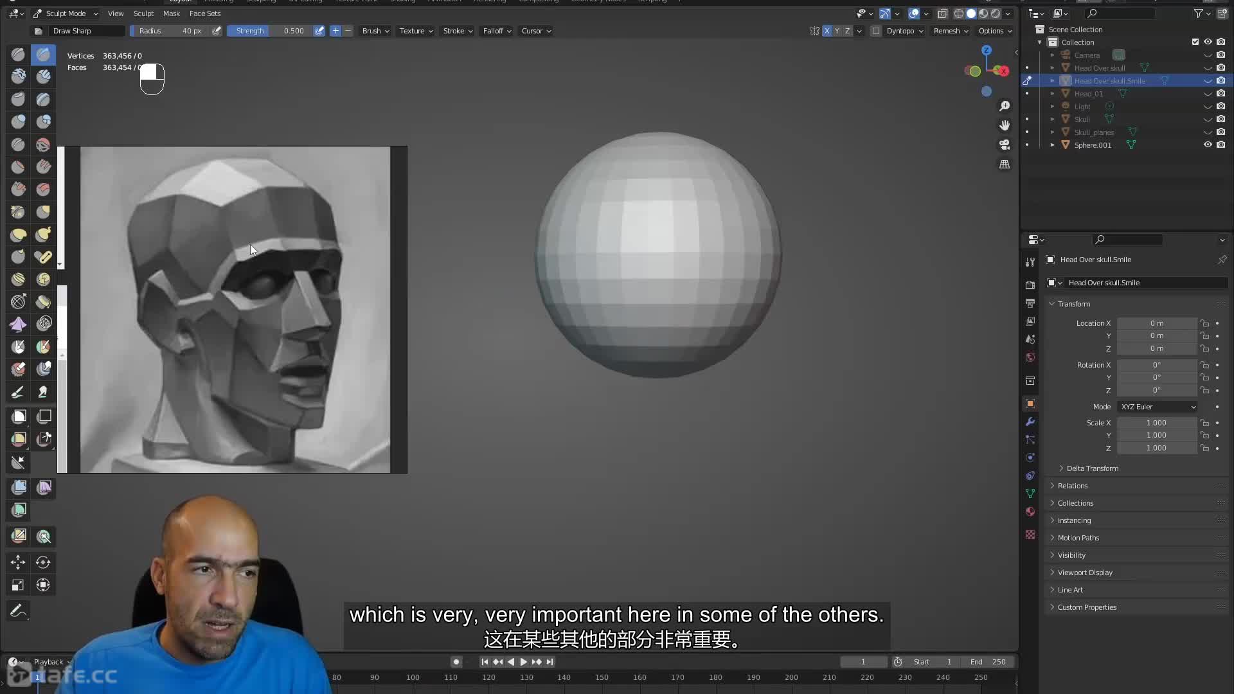Click the viewport zoom magnifier icon

click(x=1005, y=106)
